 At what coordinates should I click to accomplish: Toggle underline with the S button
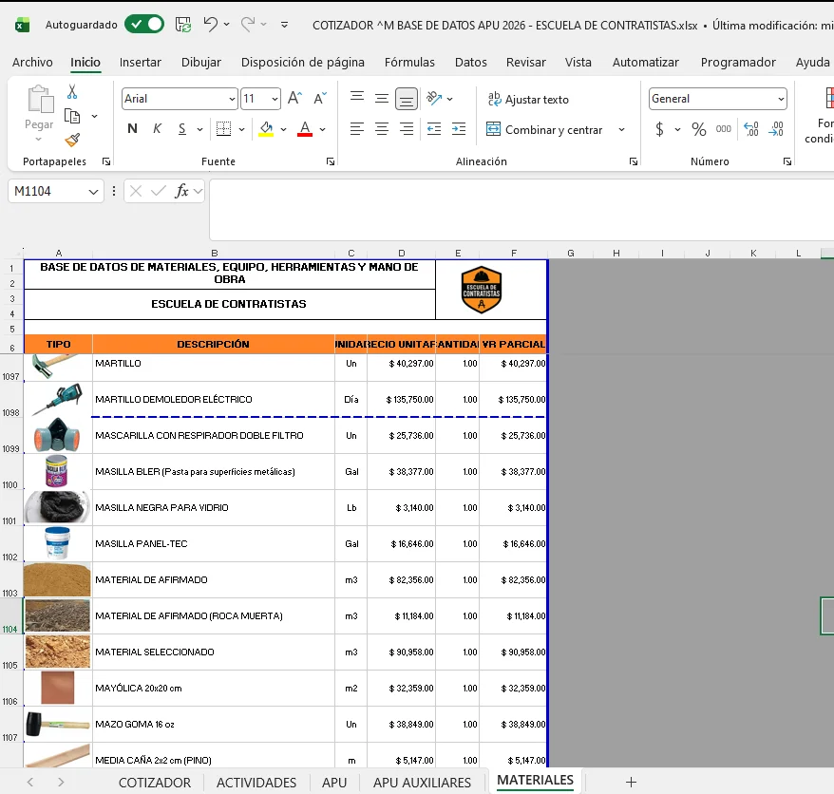click(182, 129)
